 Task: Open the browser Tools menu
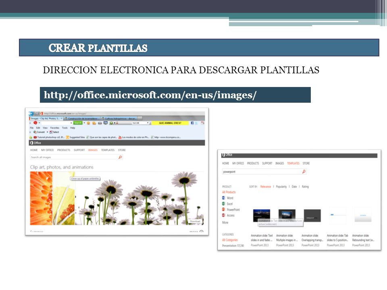(x=64, y=128)
